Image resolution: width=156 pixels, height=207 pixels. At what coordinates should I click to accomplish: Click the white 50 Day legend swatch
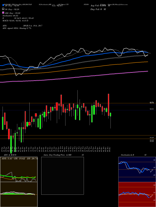coord(3,9)
